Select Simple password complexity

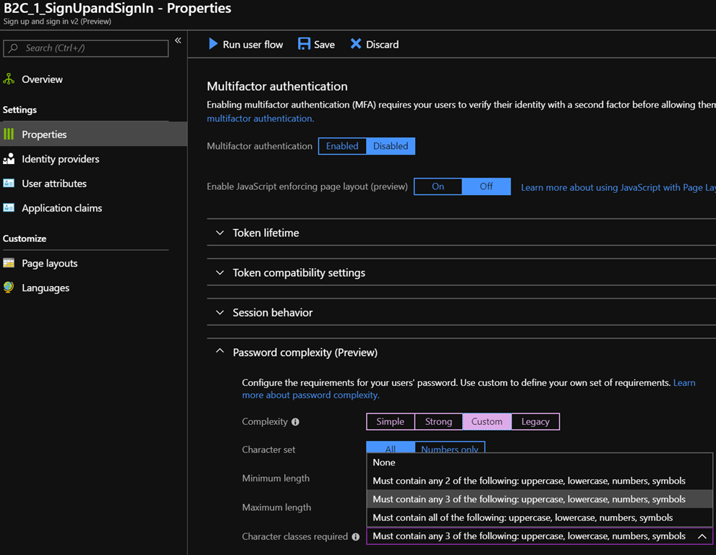click(391, 422)
